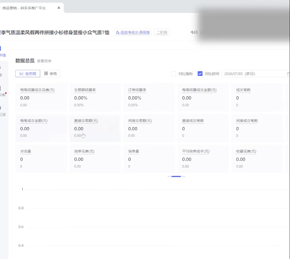Screen dimensions: 290x259
Task: Select the 直接交易额(元) metric card
Action: pos(95,128)
